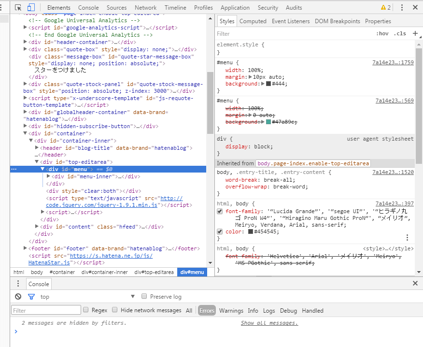The height and width of the screenshot is (347, 423).
Task: Focus the Styles filter input
Action: tap(294, 33)
